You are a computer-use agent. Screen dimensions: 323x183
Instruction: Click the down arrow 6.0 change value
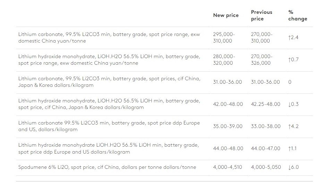point(294,167)
